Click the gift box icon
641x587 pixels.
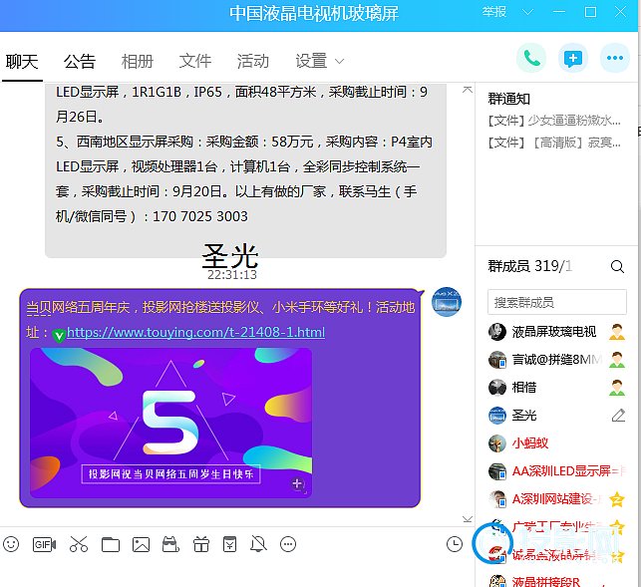[201, 544]
